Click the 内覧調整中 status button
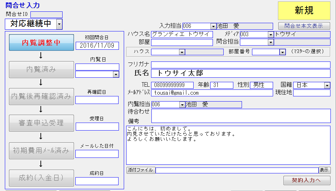Image resolution: width=336 pixels, height=191 pixels. pos(41,43)
